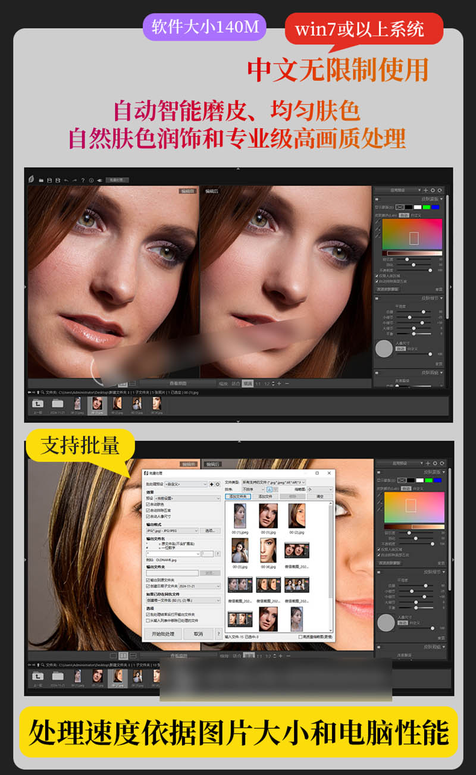The image size is (476, 775).
Task: Click the 开始批处理 button
Action: 163,633
